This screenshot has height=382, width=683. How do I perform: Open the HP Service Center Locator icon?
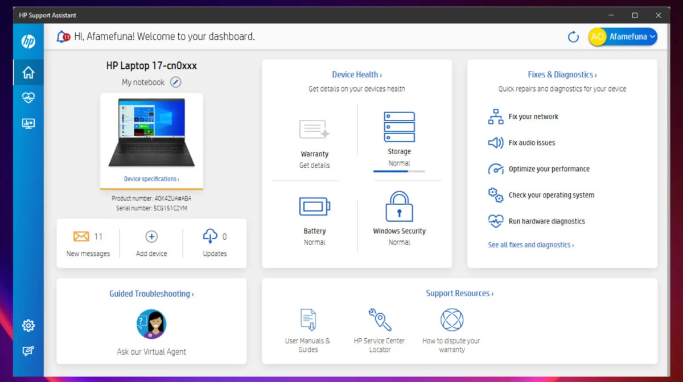pos(380,319)
